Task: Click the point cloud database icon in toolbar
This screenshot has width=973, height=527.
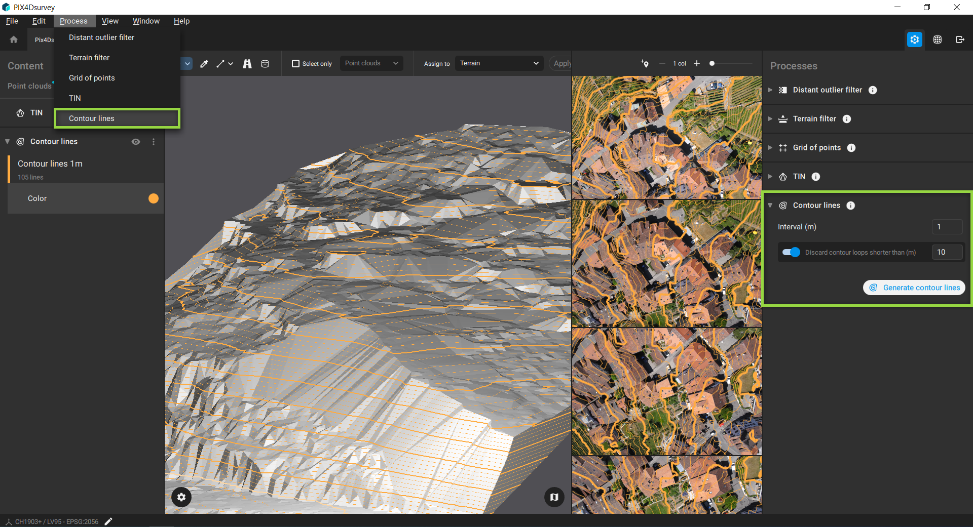Action: coord(265,64)
